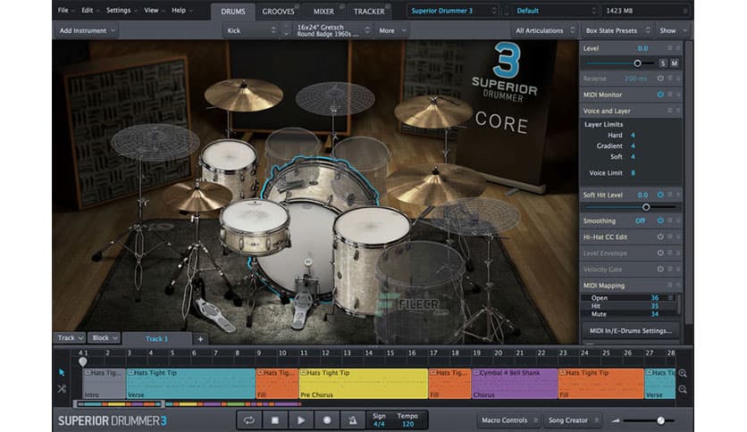Switch to the Mixer tab
Screen dimensions: 747x432
tap(323, 12)
